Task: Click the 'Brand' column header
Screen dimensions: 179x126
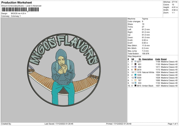Action: 164,59
